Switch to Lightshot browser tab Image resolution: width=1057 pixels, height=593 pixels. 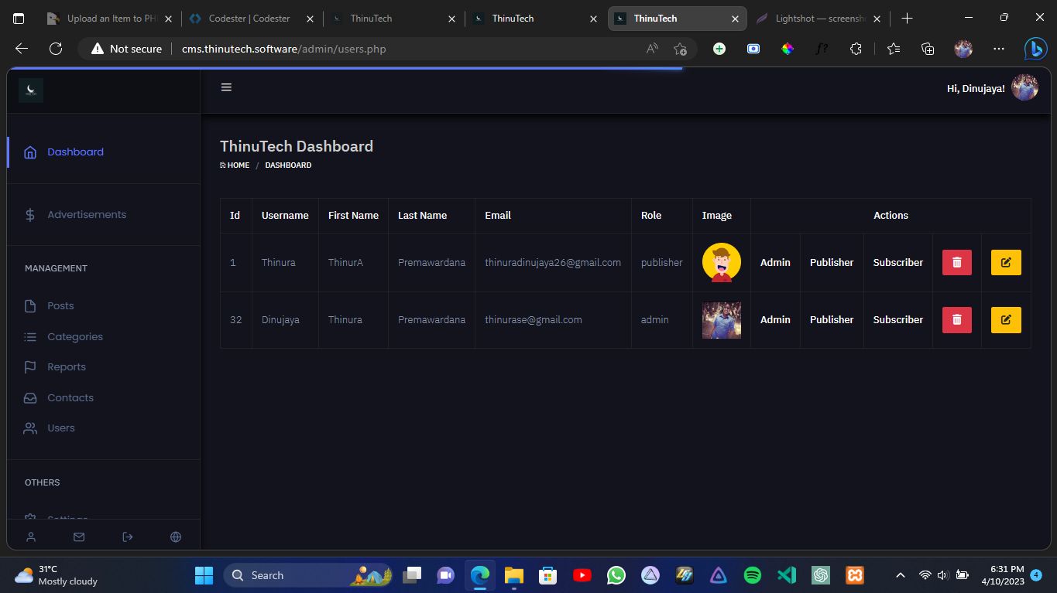click(818, 19)
